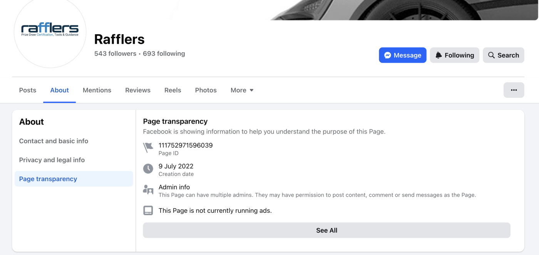Screen dimensions: 539x255
Task: Expand additional transparency details with See All
Action: pos(326,230)
